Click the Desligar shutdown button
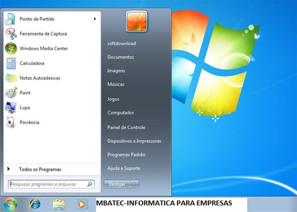This screenshot has width=297, height=212. pyautogui.click(x=117, y=184)
